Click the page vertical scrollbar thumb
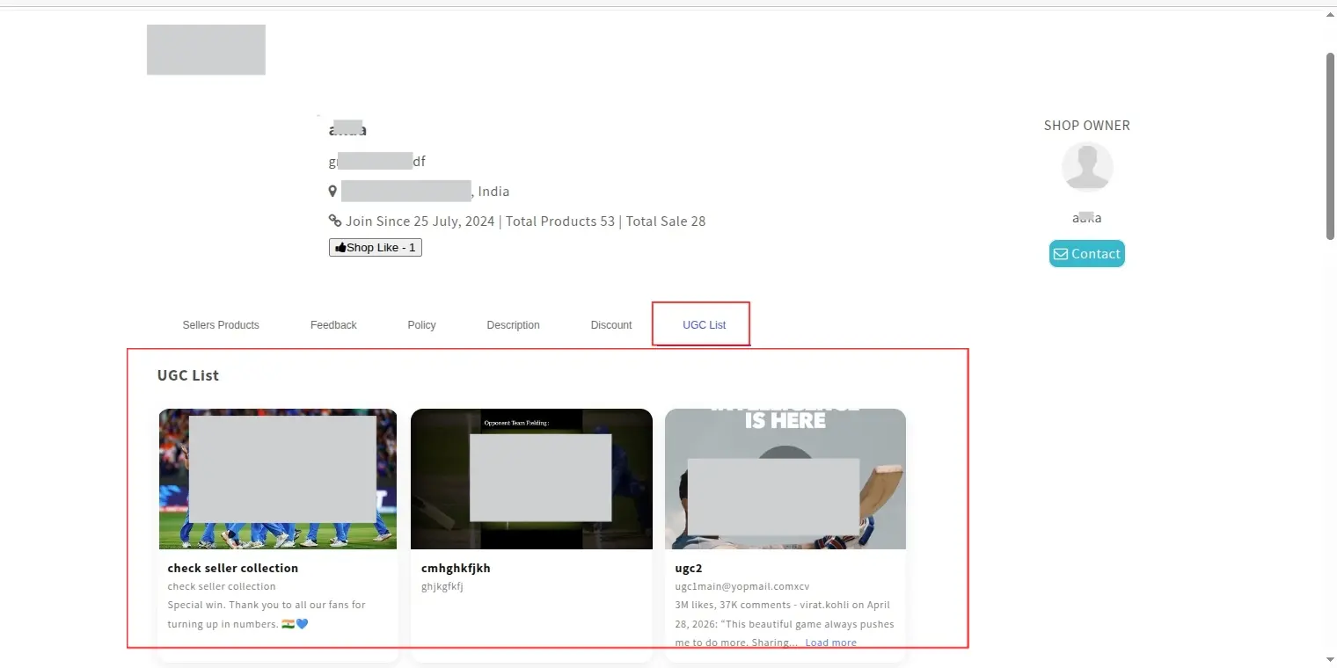This screenshot has height=668, width=1337. pyautogui.click(x=1330, y=145)
